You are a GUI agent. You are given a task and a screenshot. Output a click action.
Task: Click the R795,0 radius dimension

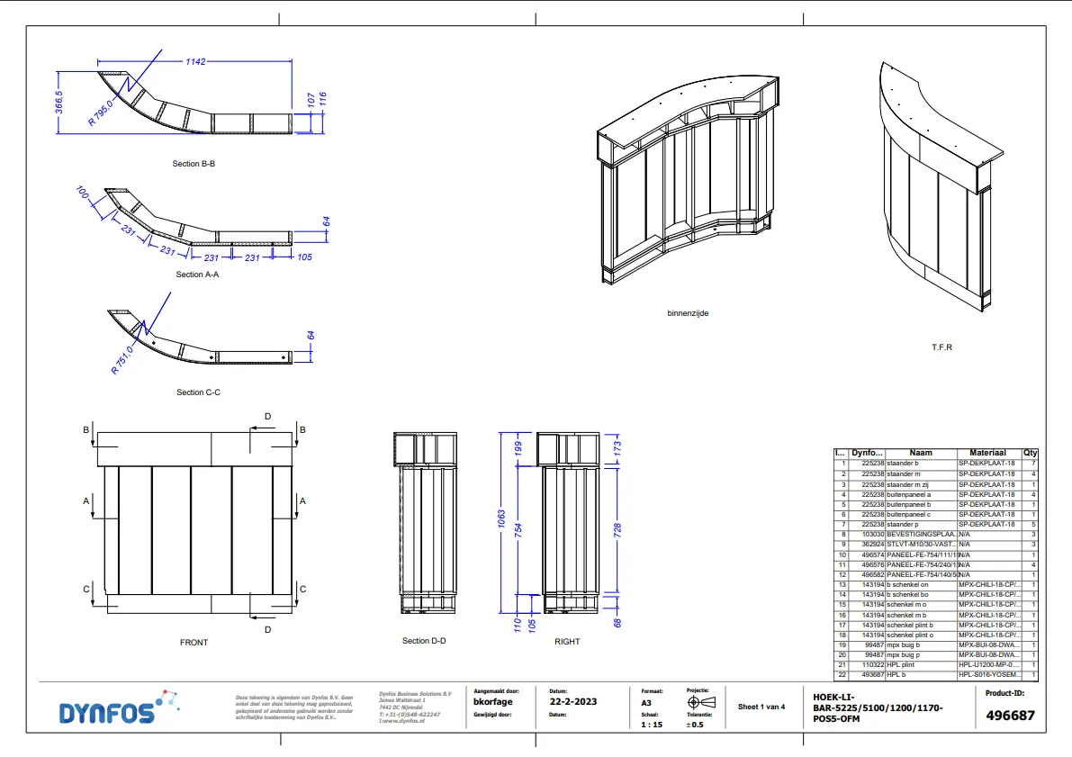[102, 110]
